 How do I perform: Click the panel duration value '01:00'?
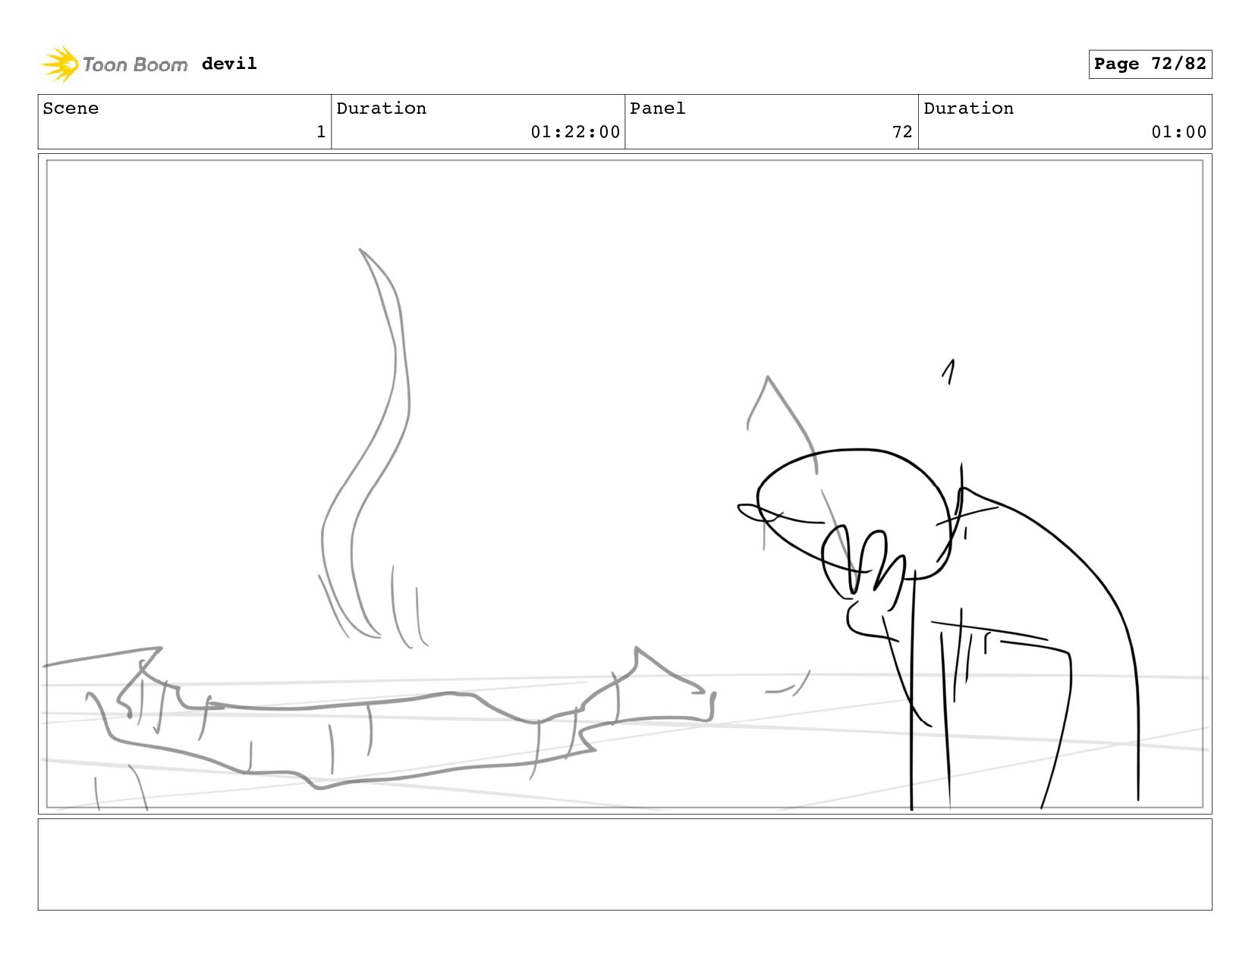pos(1178,132)
